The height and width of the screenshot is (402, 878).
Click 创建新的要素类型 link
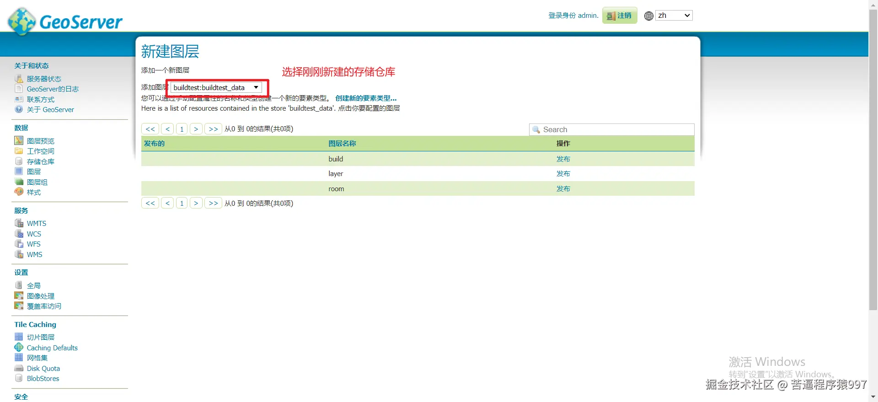pos(366,98)
